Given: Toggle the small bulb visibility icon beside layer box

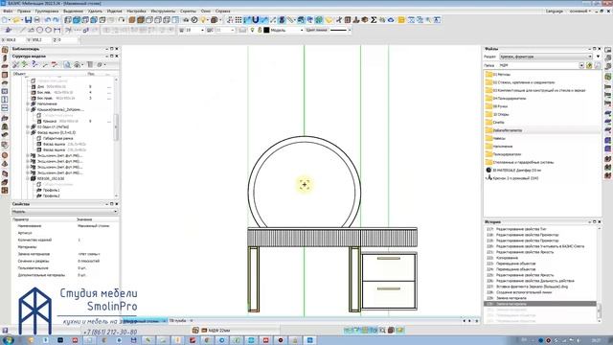Looking at the screenshot, I should pos(253,30).
